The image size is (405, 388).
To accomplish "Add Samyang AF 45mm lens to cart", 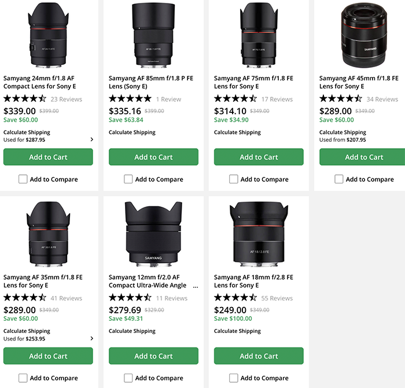I will point(364,157).
